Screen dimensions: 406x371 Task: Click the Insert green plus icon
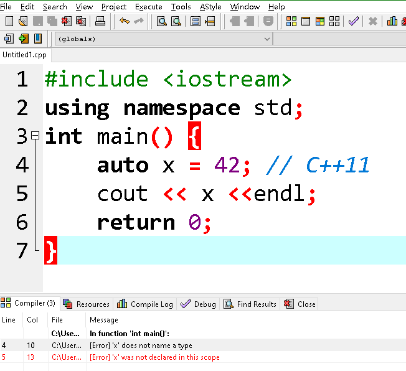click(x=23, y=39)
